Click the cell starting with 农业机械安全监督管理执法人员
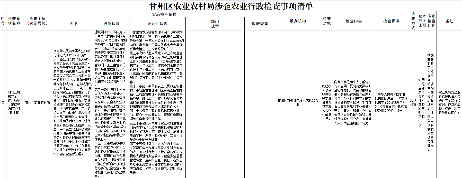This screenshot has height=178, width=462. click(x=449, y=102)
